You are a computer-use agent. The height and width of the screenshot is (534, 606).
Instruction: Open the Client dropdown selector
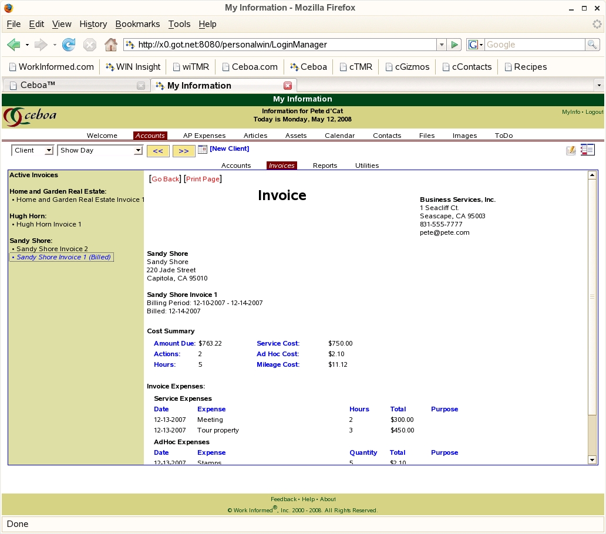(32, 151)
